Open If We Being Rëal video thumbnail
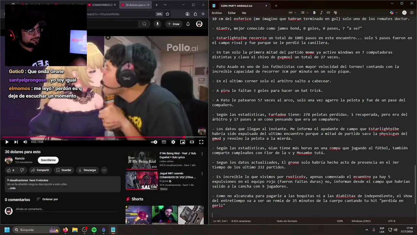417x235 pixels. click(x=142, y=160)
